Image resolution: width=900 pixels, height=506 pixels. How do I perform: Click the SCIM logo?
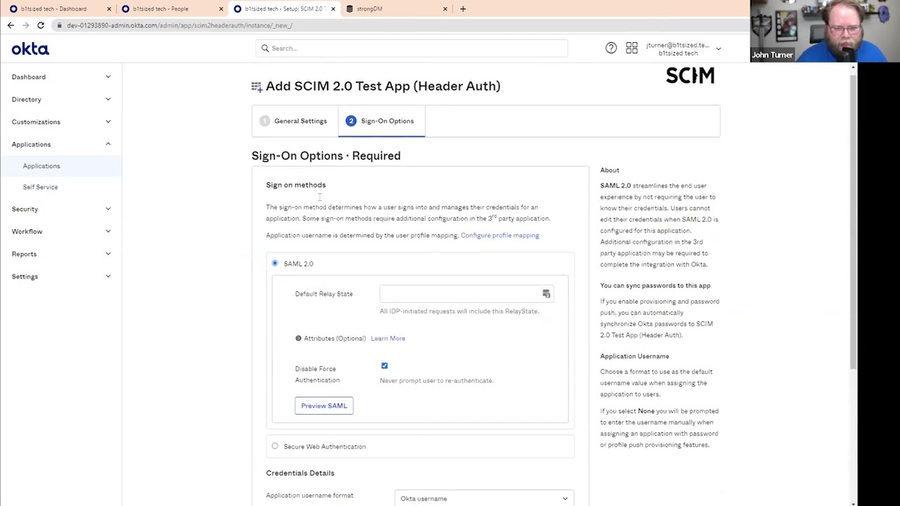[x=690, y=75]
